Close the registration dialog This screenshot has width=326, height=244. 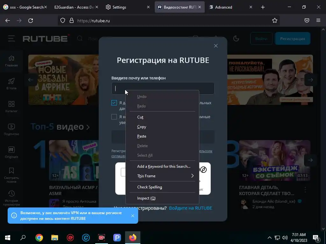(x=216, y=46)
